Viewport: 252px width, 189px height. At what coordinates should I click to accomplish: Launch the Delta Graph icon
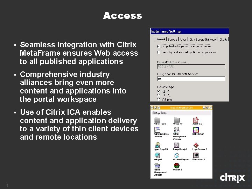[196, 130]
